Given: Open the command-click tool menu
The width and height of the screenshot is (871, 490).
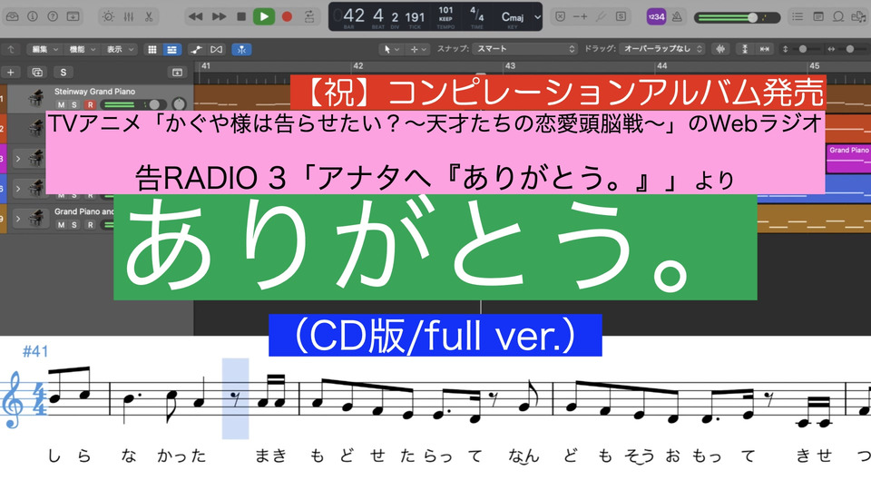Looking at the screenshot, I should [x=418, y=49].
